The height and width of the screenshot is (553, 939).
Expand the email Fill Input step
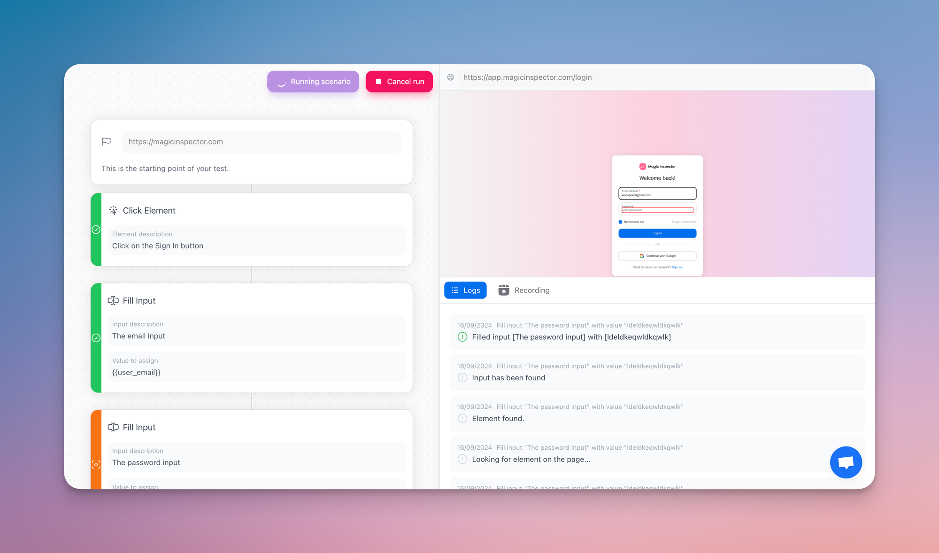click(253, 300)
